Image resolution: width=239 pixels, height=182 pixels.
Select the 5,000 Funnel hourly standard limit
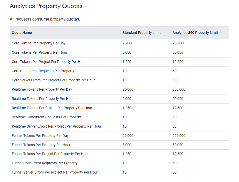pyautogui.click(x=127, y=145)
